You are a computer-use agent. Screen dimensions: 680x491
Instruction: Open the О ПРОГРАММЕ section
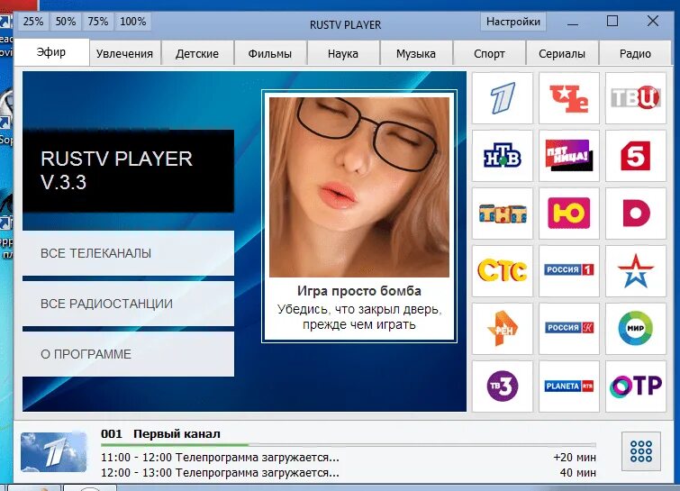(129, 354)
